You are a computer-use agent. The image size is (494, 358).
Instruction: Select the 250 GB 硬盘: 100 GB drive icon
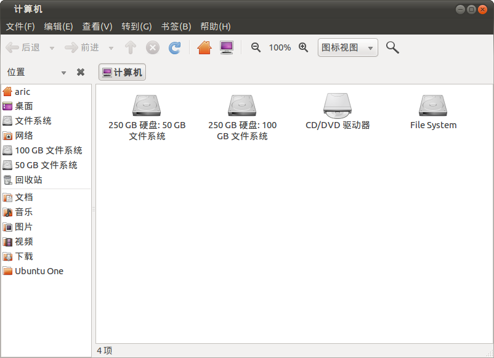242,105
